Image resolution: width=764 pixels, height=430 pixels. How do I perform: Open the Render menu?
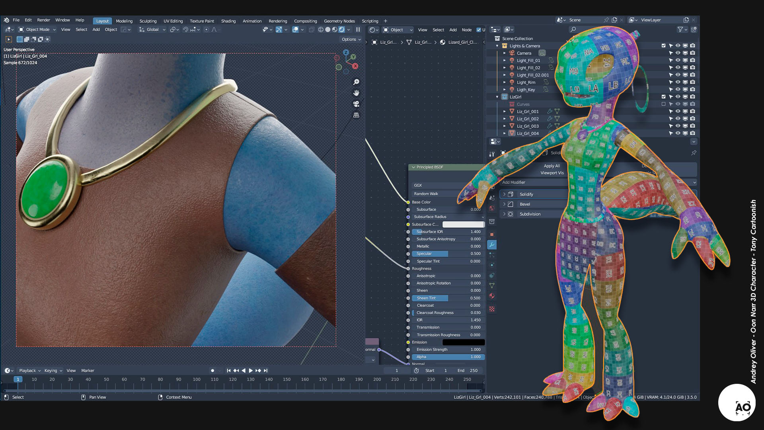(43, 20)
